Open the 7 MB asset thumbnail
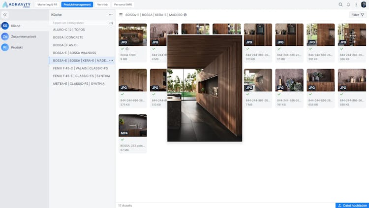The image size is (369, 208). pos(258,80)
